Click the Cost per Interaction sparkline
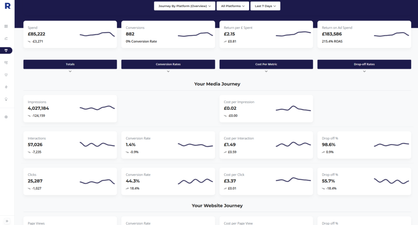The image size is (418, 225). coord(293,144)
